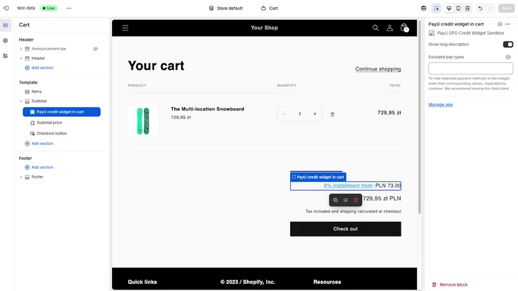The width and height of the screenshot is (518, 291).
Task: Open the three-dot menu next to Live badge
Action: [x=69, y=8]
